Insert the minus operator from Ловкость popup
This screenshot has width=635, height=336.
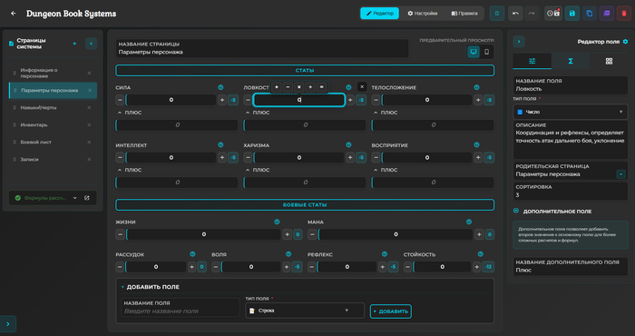[x=288, y=87]
